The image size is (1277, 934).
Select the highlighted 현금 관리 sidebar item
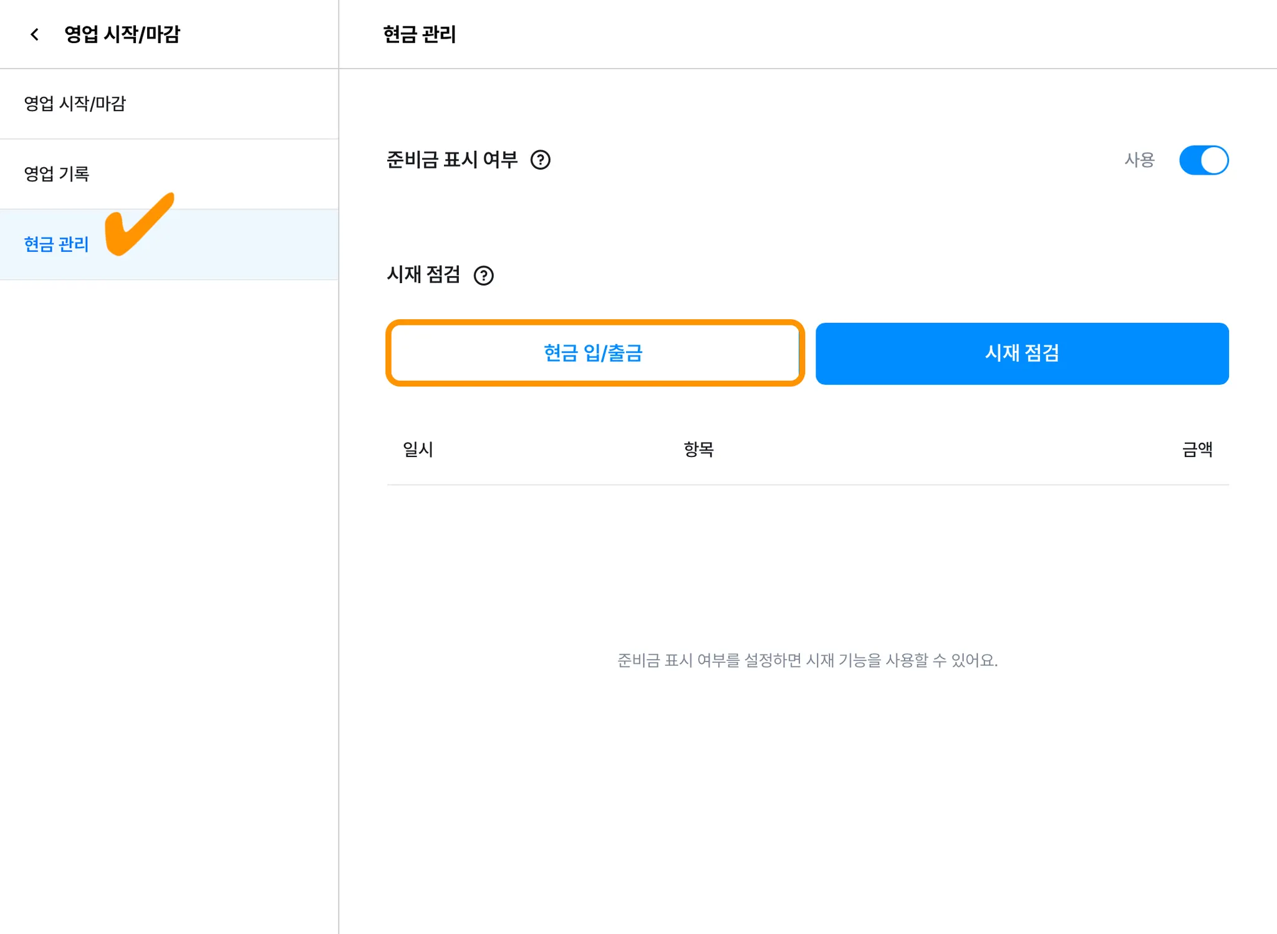(x=57, y=244)
